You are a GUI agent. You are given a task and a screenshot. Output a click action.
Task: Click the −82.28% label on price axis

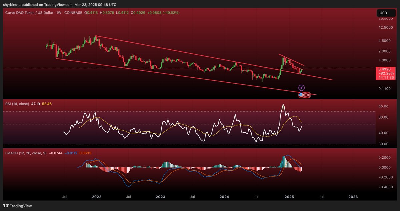click(385, 73)
